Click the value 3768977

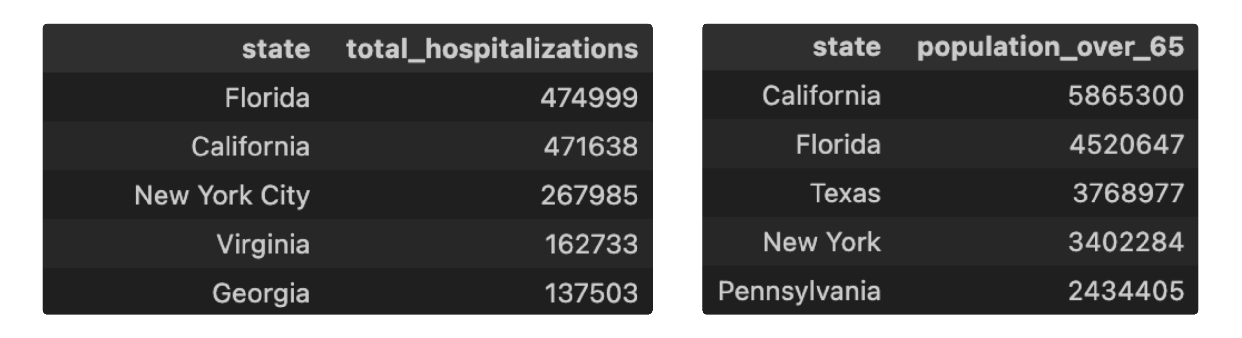point(1128,194)
